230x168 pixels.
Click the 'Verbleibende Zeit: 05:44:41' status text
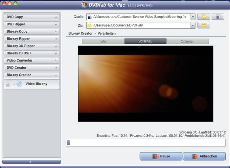tap(205, 136)
